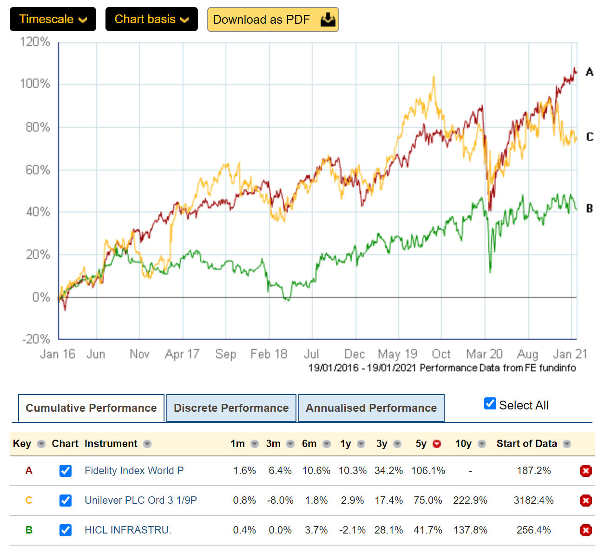Open Unilever PLC Ord 3 1/9P link
This screenshot has height=547, width=598.
pyautogui.click(x=141, y=501)
